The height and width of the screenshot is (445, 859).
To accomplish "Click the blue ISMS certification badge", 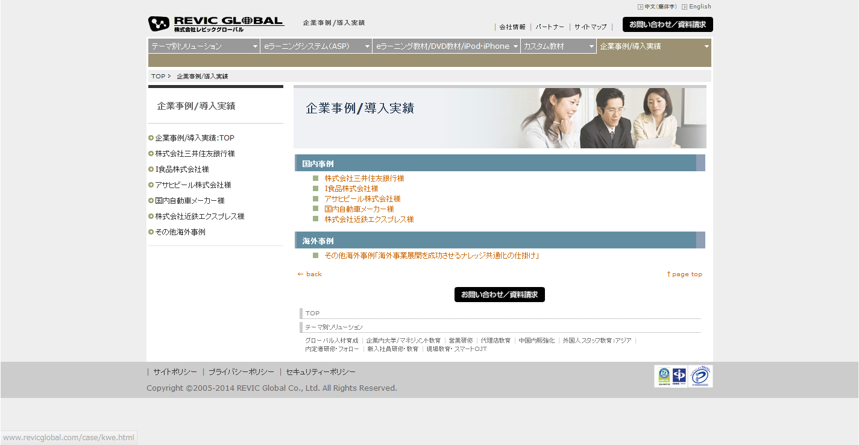I will coord(679,376).
